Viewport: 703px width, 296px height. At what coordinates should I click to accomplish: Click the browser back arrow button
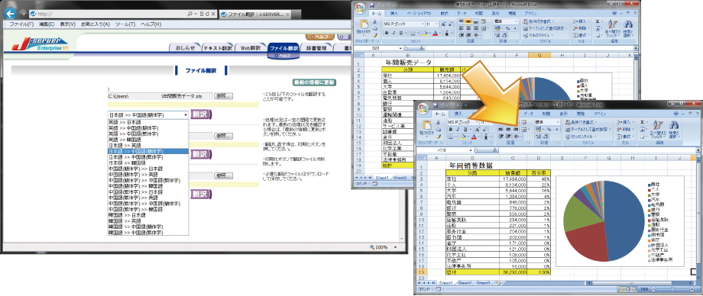pos(11,14)
